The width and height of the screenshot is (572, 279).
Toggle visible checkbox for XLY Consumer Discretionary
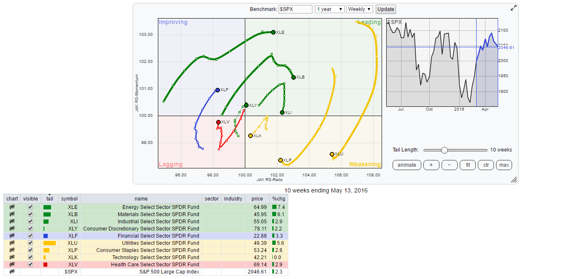point(30,229)
